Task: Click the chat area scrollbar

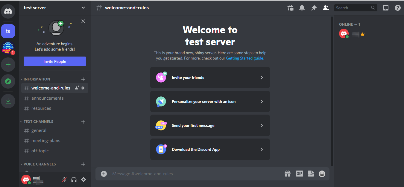Action: tap(332, 92)
